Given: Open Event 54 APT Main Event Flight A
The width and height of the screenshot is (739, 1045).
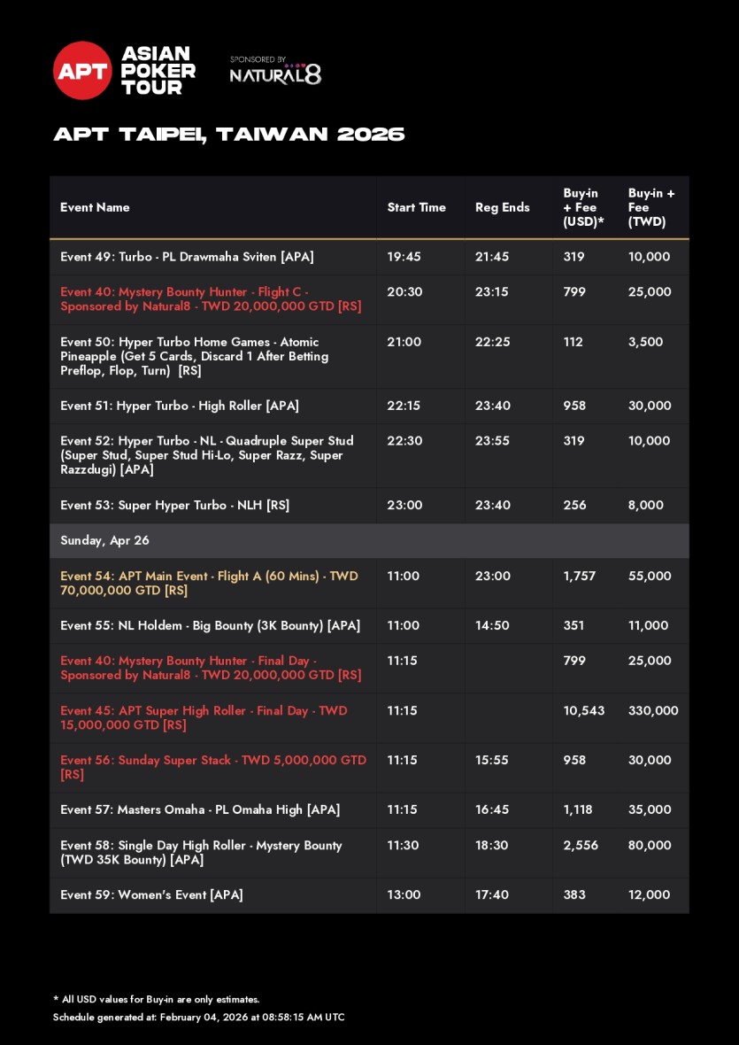Looking at the screenshot, I should [209, 583].
